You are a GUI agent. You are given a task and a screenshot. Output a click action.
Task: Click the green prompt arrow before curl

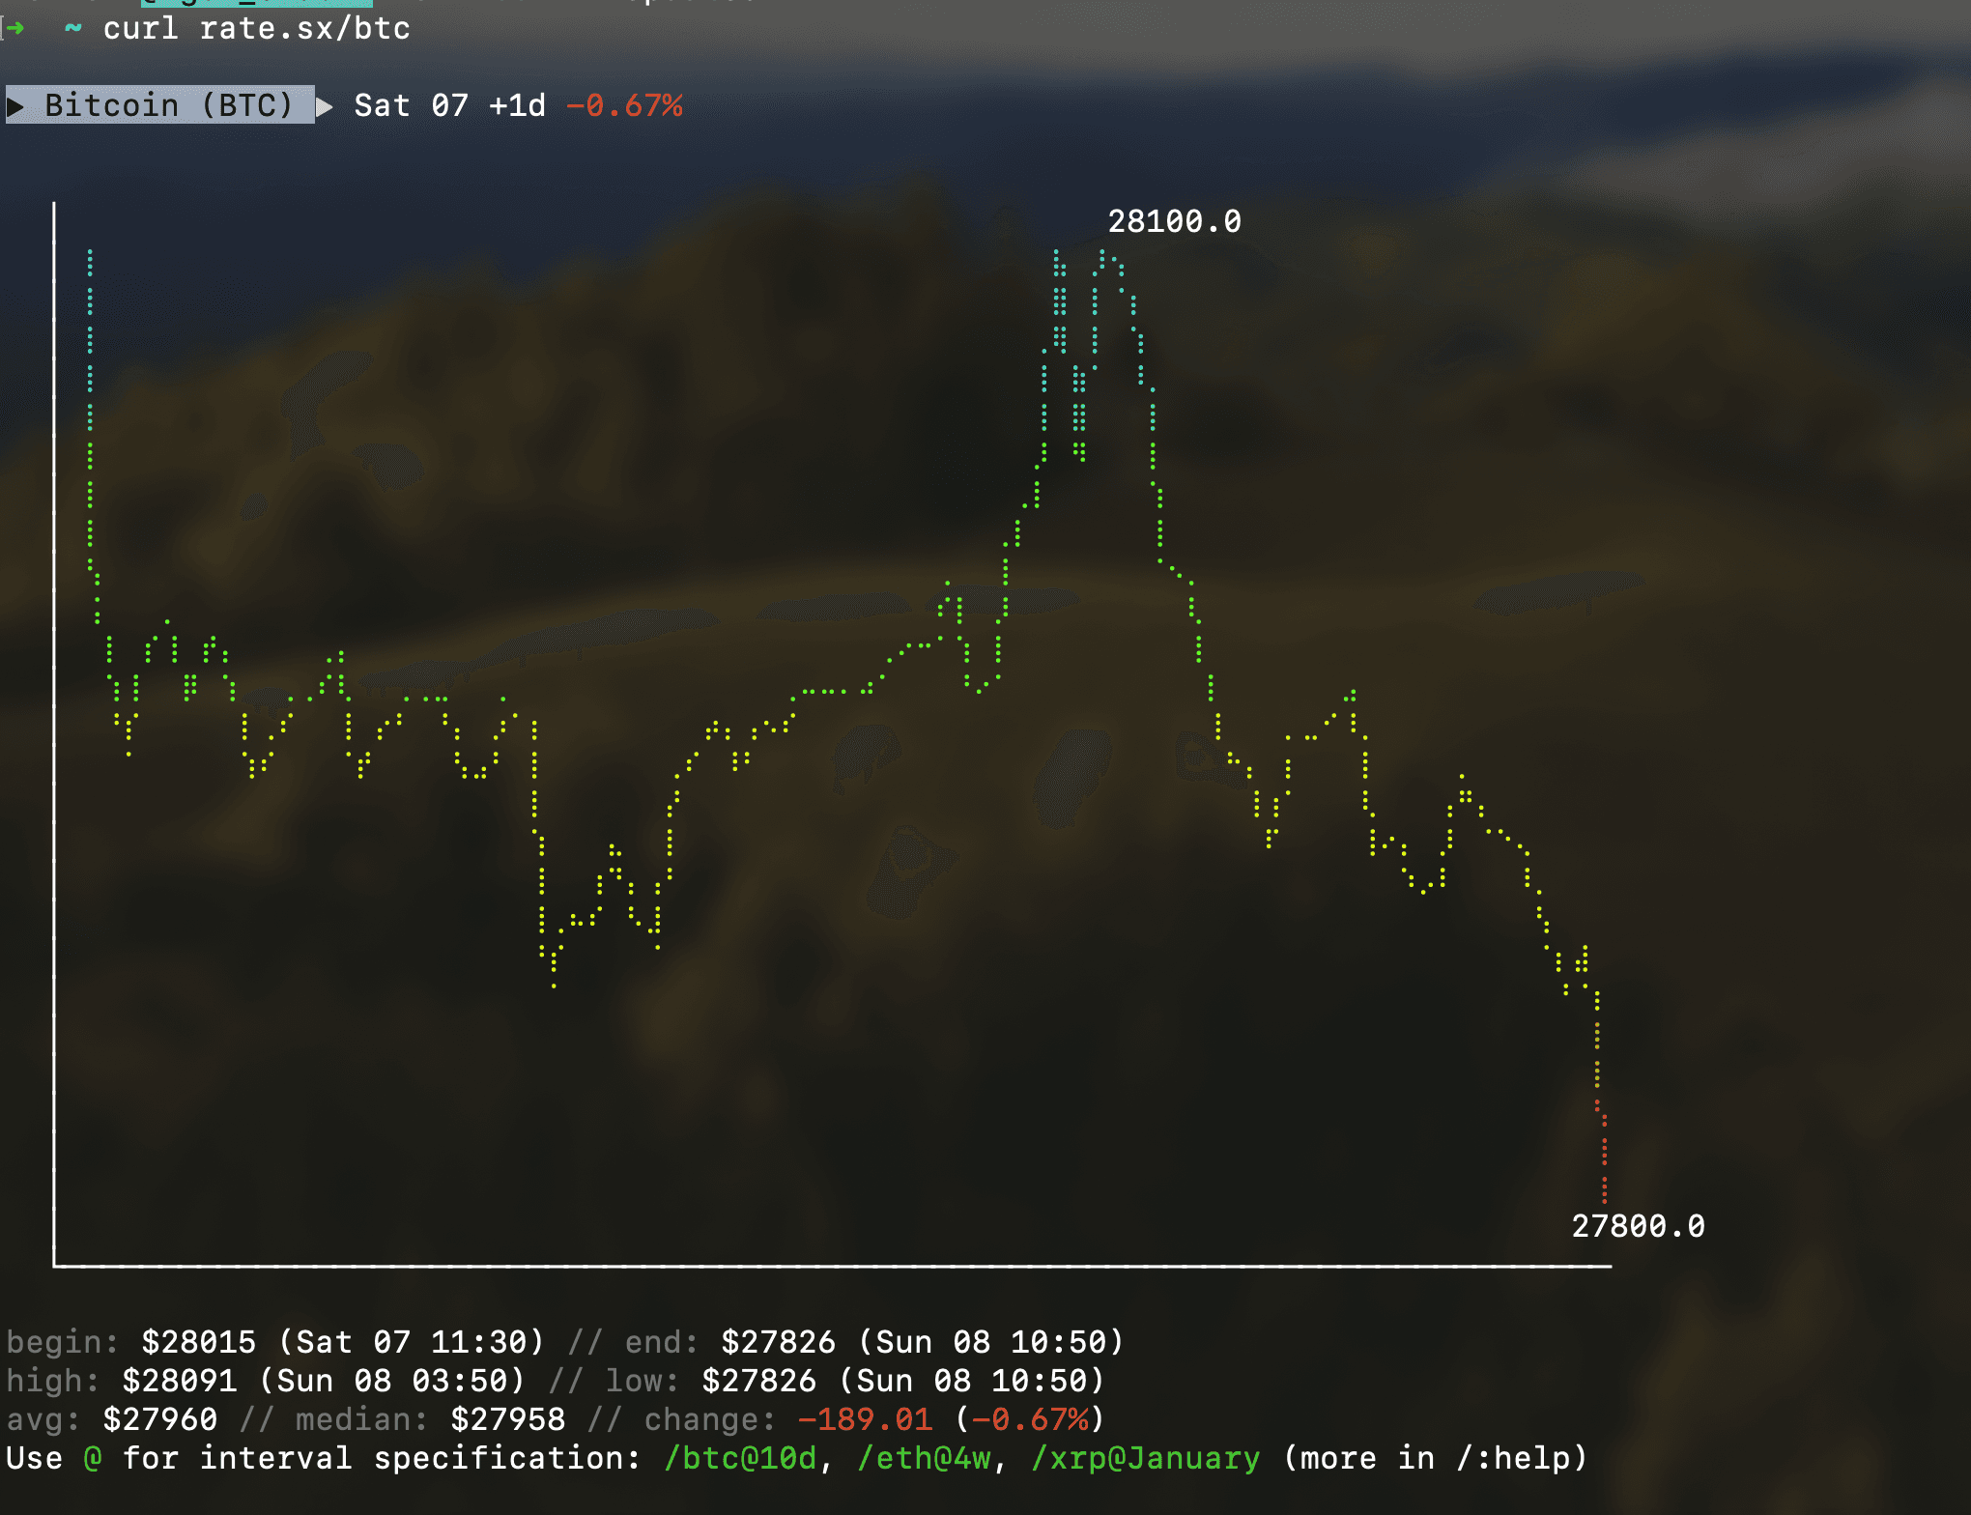[x=14, y=28]
